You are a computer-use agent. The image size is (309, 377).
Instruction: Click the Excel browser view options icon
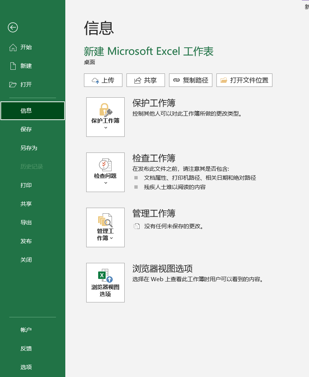point(105,276)
